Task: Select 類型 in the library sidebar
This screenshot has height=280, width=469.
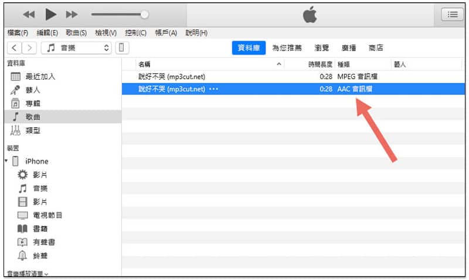Action: click(x=33, y=130)
